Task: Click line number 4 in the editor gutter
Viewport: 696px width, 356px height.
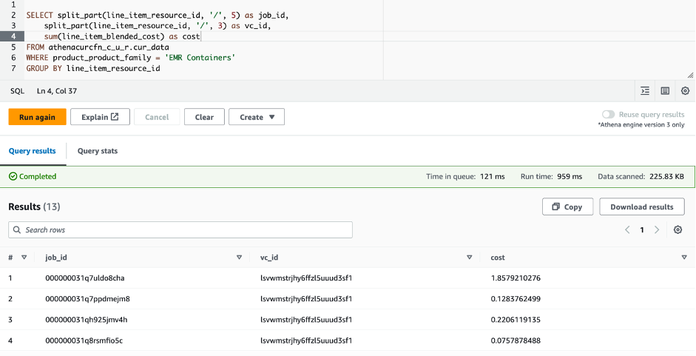Action: (x=13, y=36)
